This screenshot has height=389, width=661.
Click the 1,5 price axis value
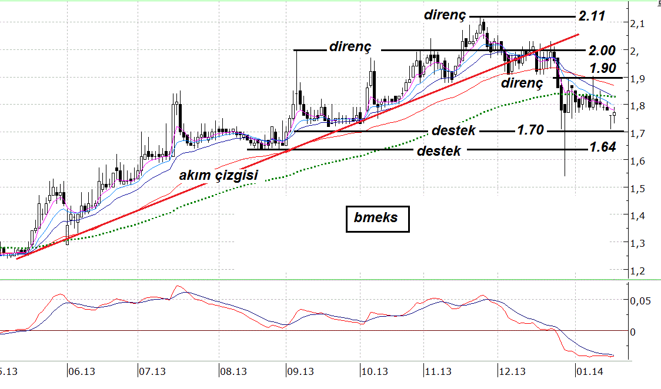637,189
